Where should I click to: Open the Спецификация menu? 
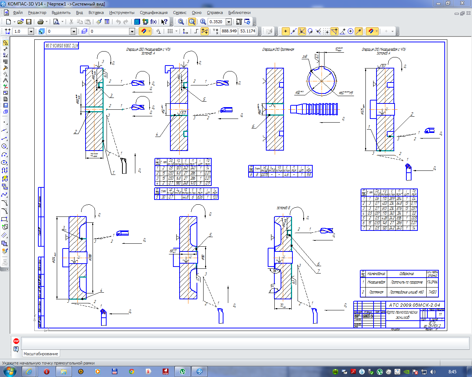point(153,13)
